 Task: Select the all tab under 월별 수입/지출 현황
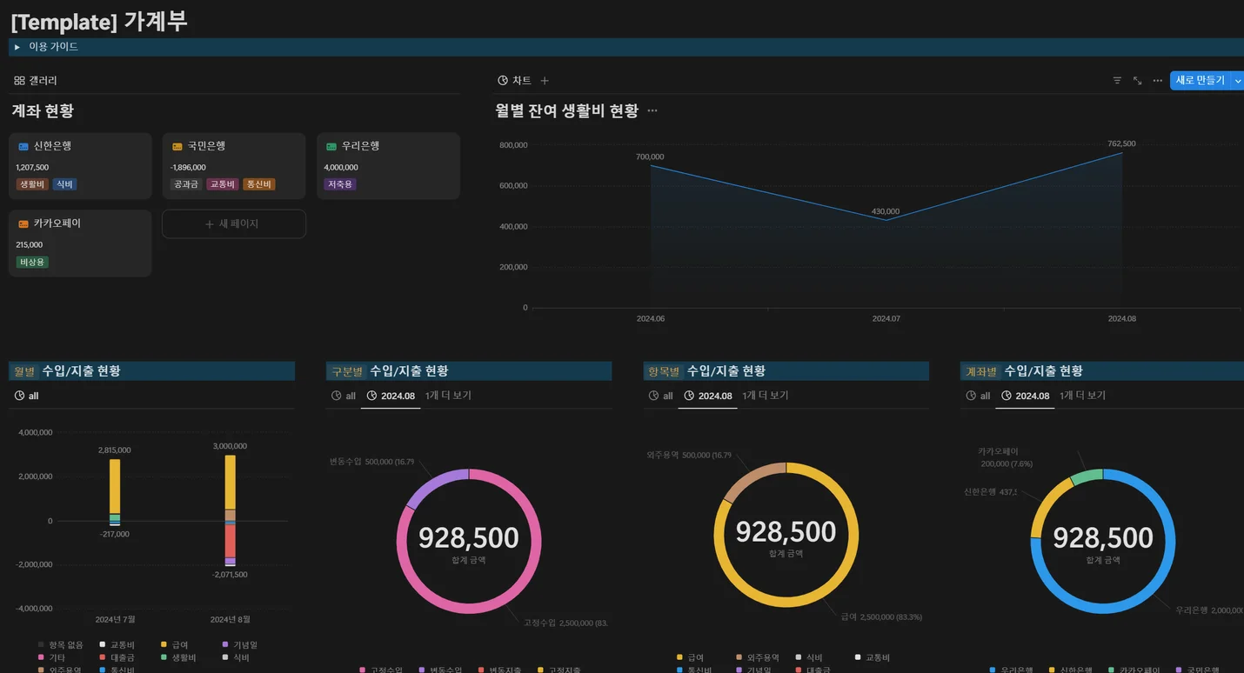coord(27,396)
